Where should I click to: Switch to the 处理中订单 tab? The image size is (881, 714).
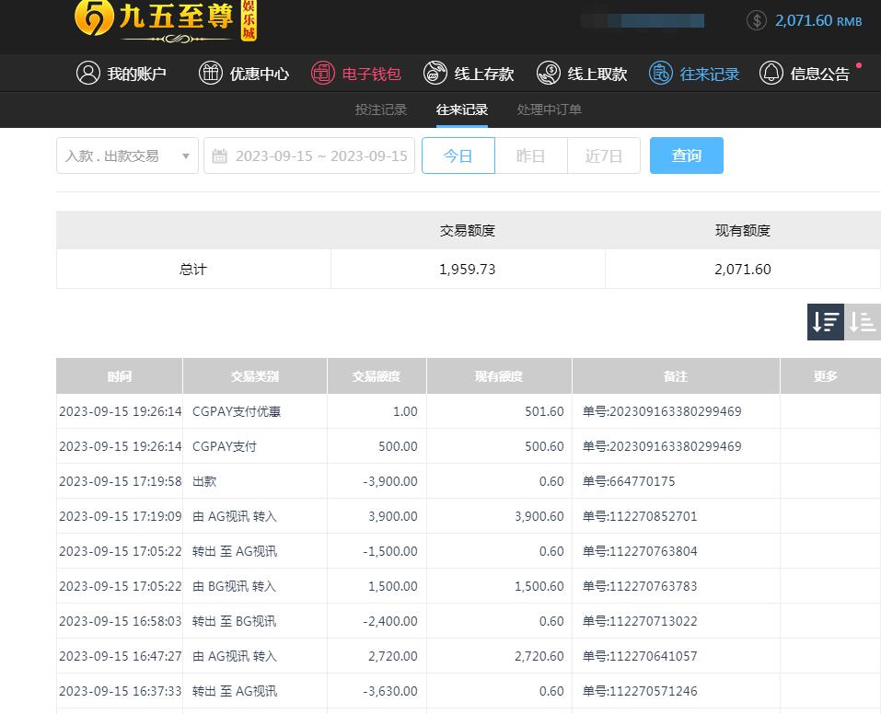tap(549, 109)
